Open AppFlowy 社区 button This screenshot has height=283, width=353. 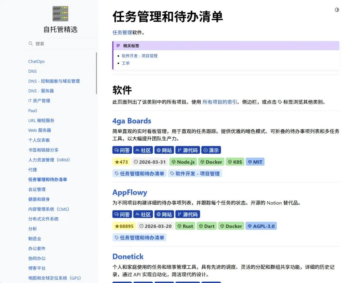click(143, 214)
